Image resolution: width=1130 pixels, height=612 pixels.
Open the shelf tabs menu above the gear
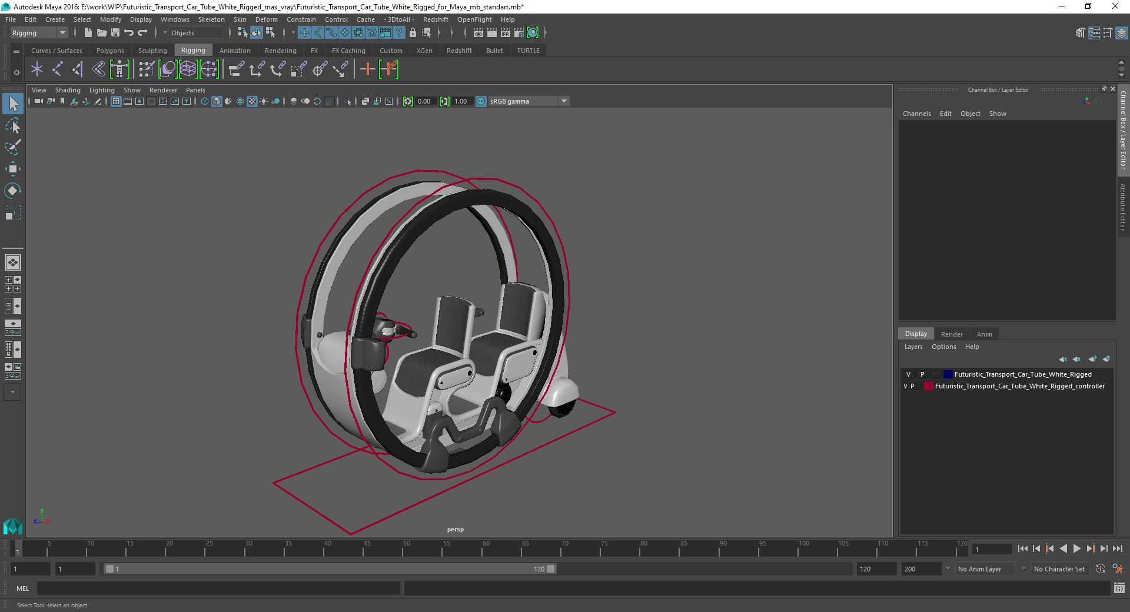point(16,52)
